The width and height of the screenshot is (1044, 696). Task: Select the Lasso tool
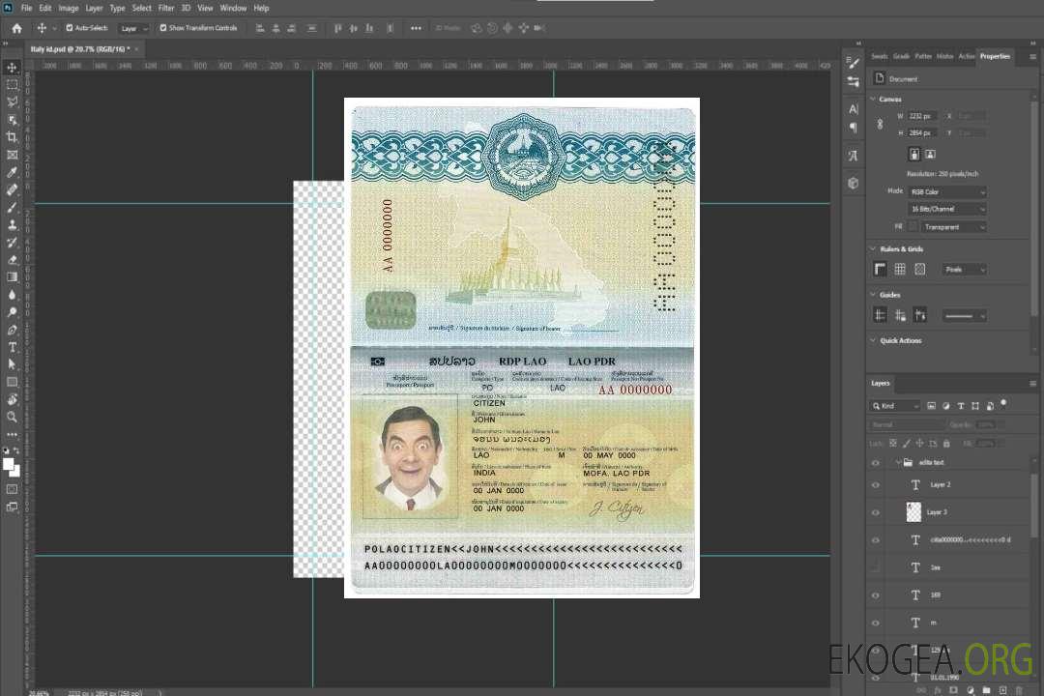pyautogui.click(x=12, y=102)
